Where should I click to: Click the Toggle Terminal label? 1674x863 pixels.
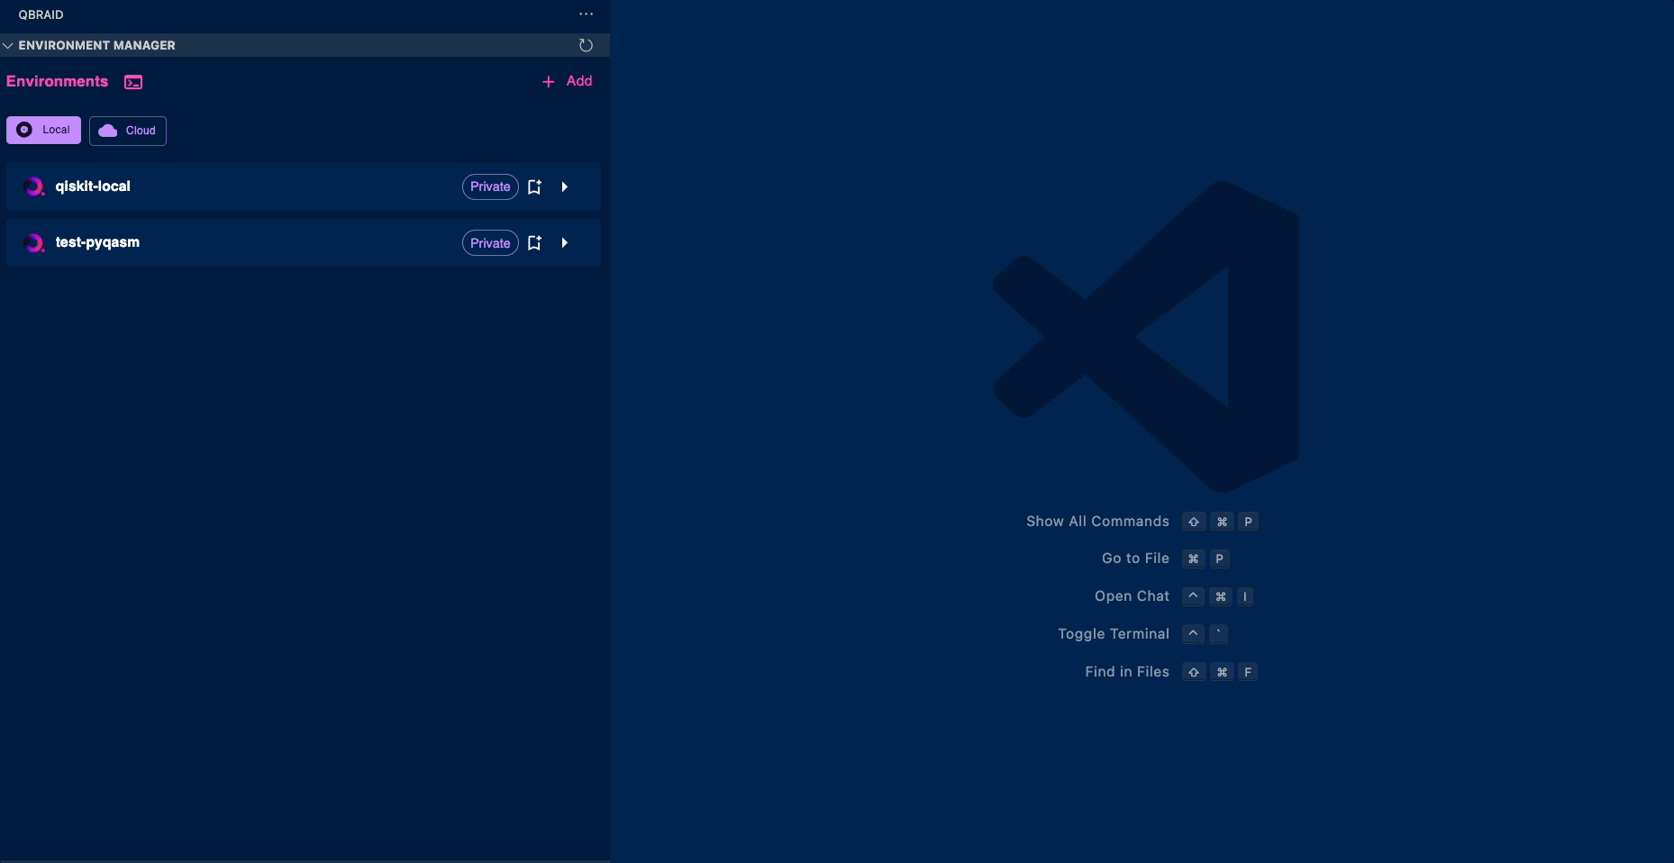1114,634
